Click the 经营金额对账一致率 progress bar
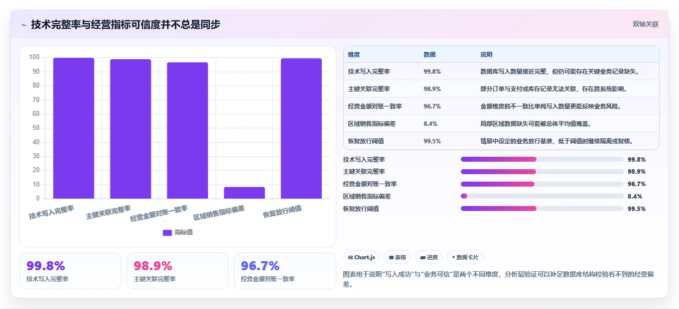Screen dimensions: 679x309 coord(542,184)
